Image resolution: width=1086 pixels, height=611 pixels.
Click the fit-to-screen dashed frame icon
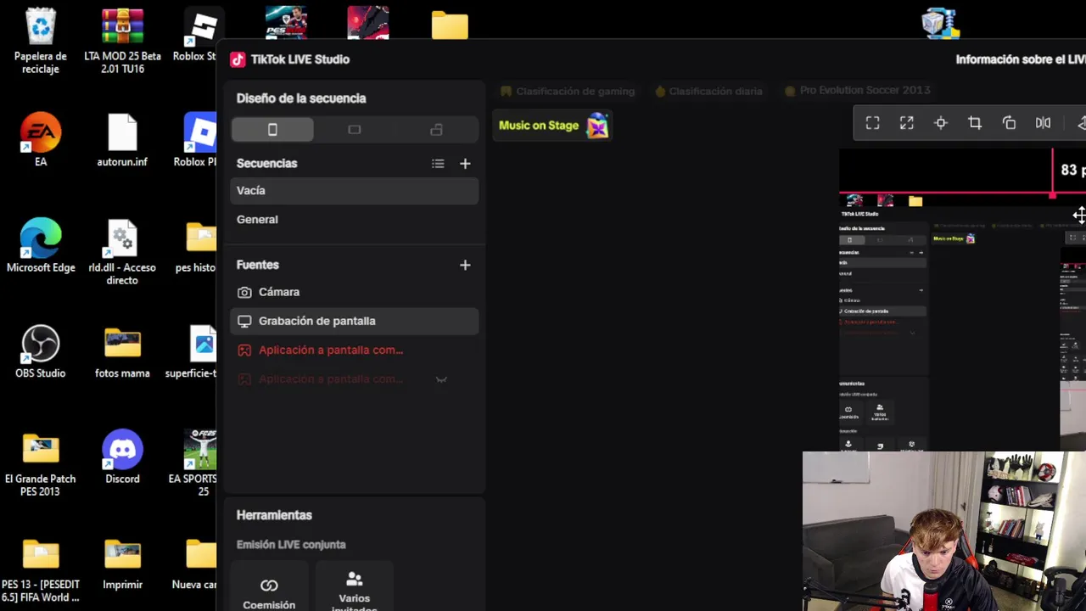click(872, 123)
